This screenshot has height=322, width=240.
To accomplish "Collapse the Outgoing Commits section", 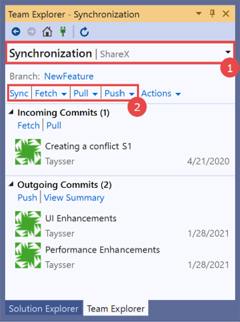I will pyautogui.click(x=12, y=185).
